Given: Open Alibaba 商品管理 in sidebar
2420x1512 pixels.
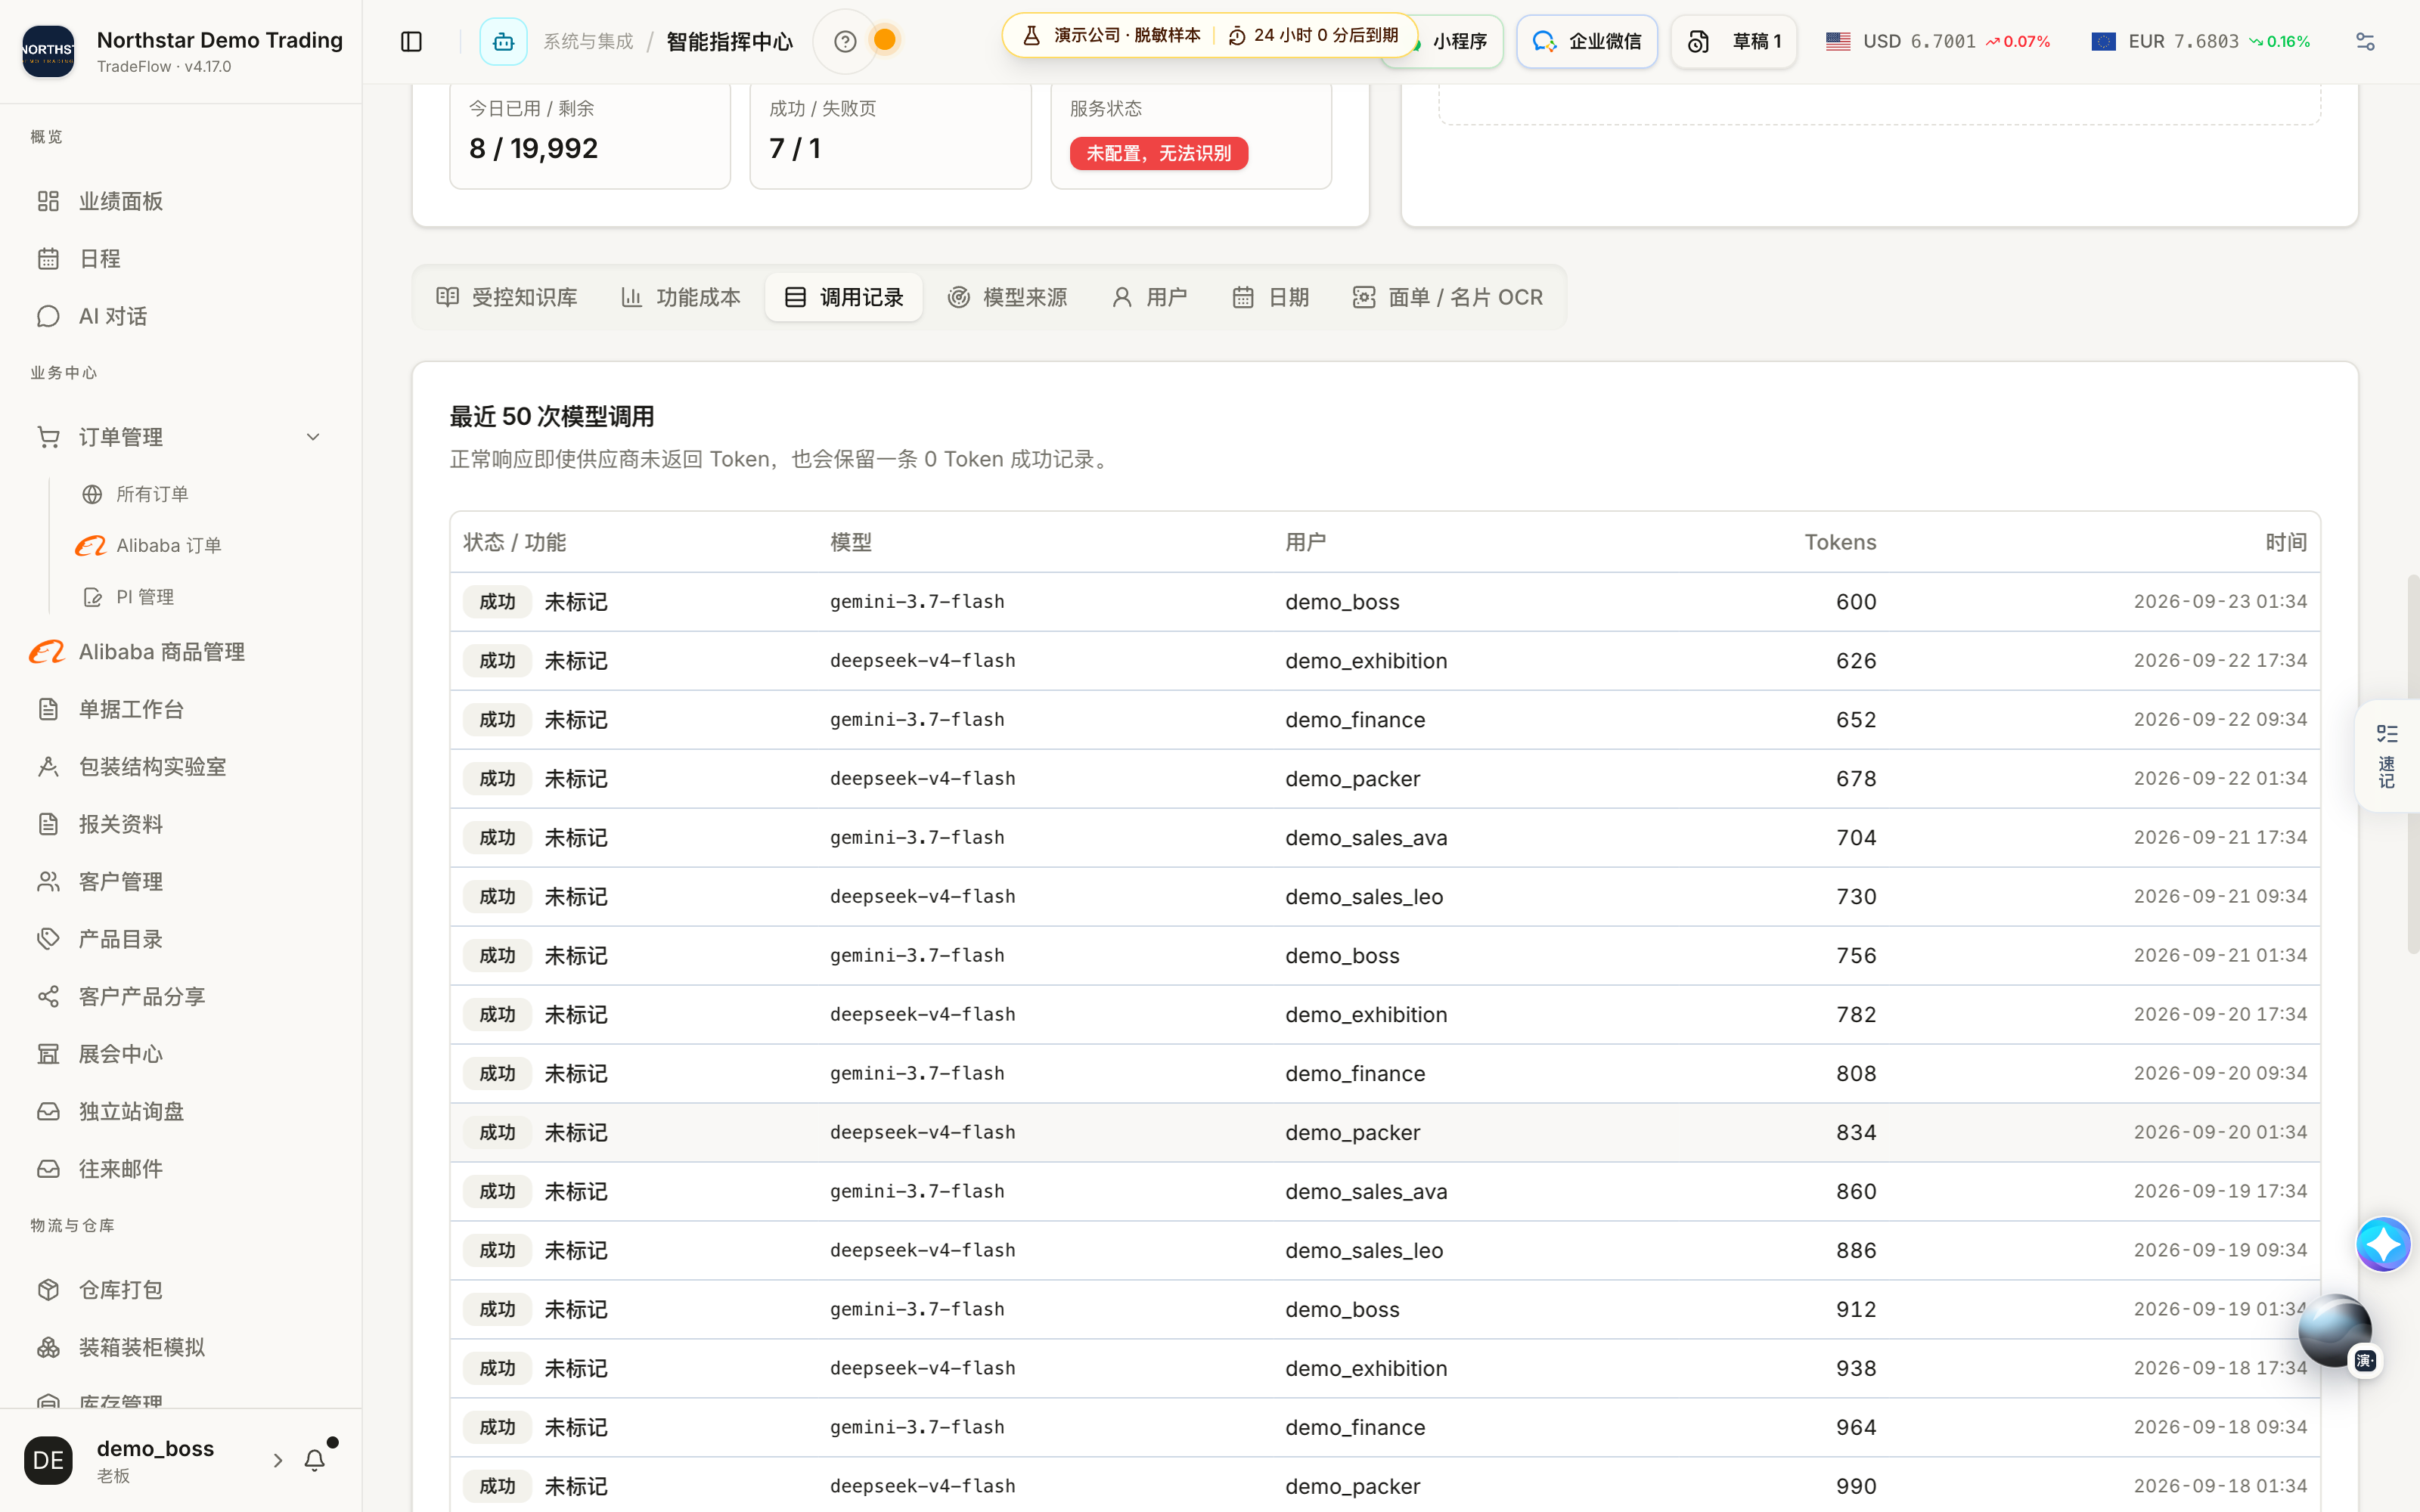Looking at the screenshot, I should (181, 652).
